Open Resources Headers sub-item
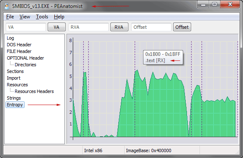243x158 pixels. 34,91
